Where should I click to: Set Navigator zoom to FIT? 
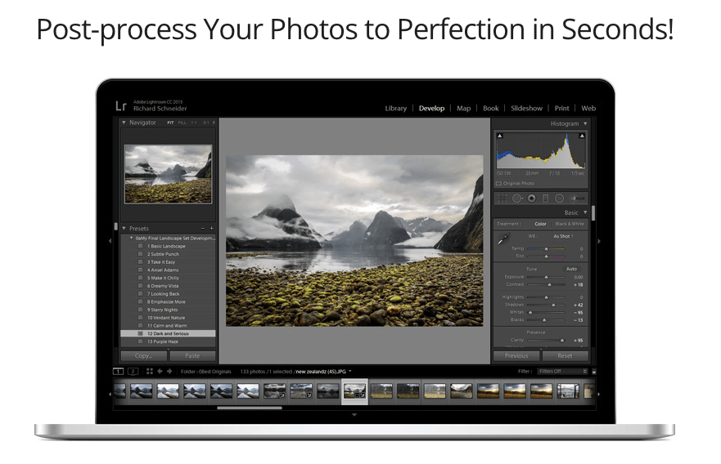coord(170,123)
